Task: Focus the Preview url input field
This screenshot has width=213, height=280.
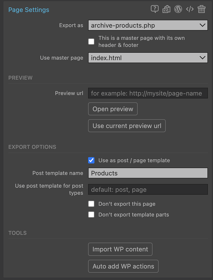Action: [148, 93]
